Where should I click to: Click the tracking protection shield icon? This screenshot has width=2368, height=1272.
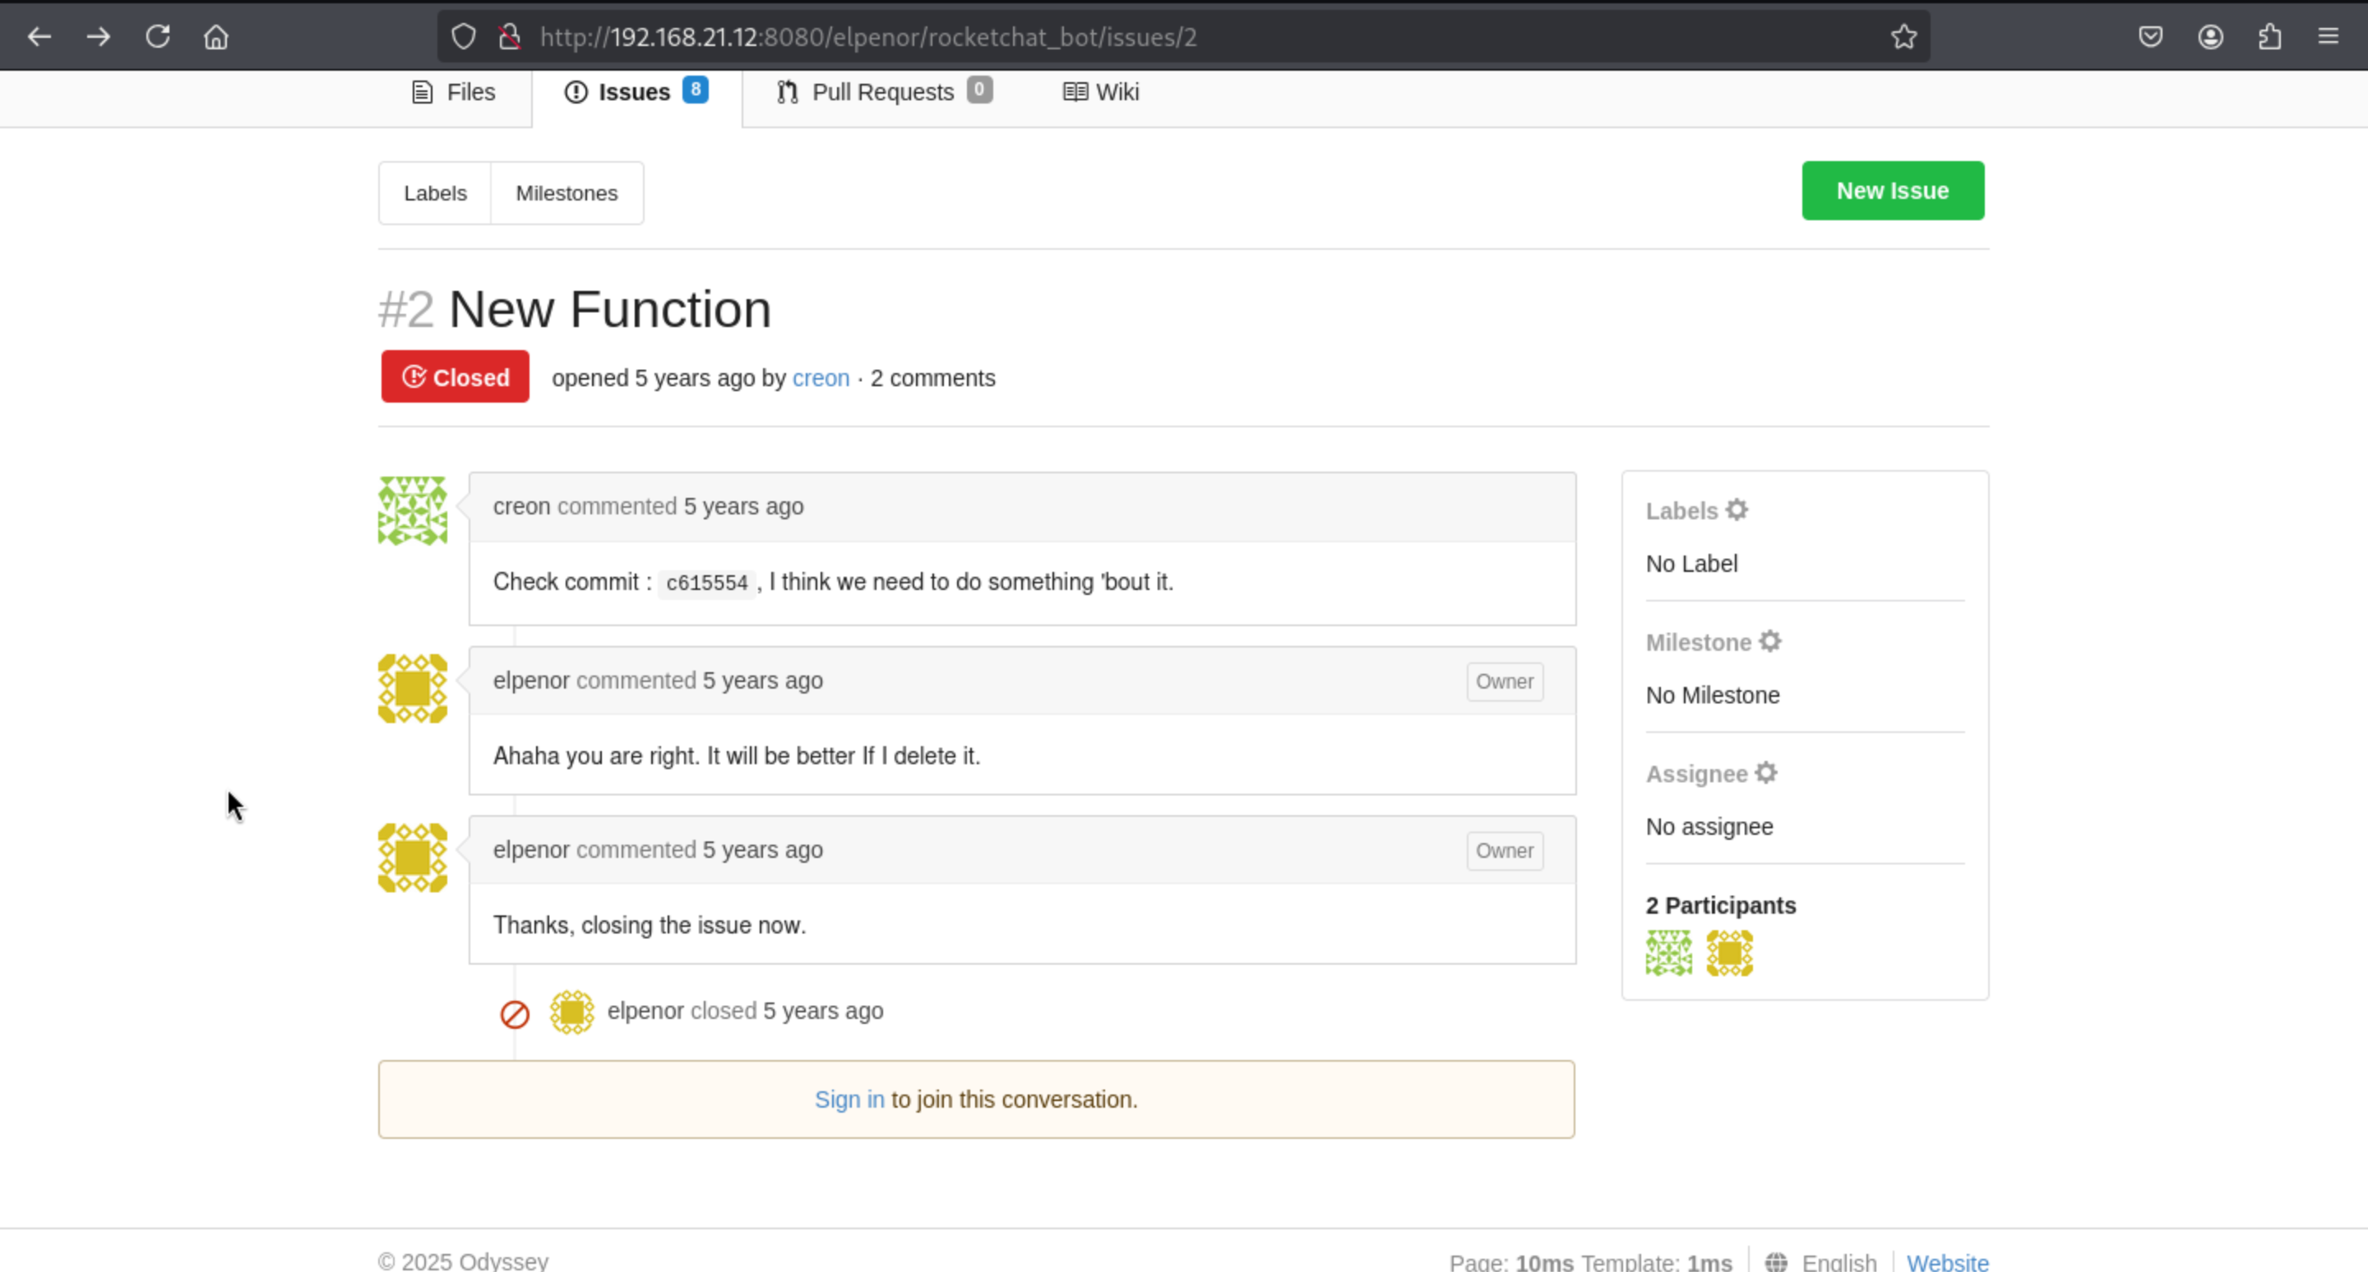pos(463,37)
